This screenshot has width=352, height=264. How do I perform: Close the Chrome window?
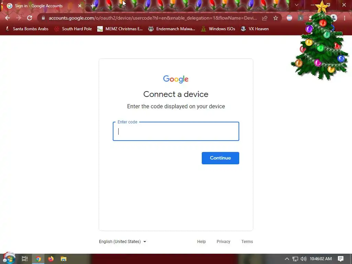[344, 5]
